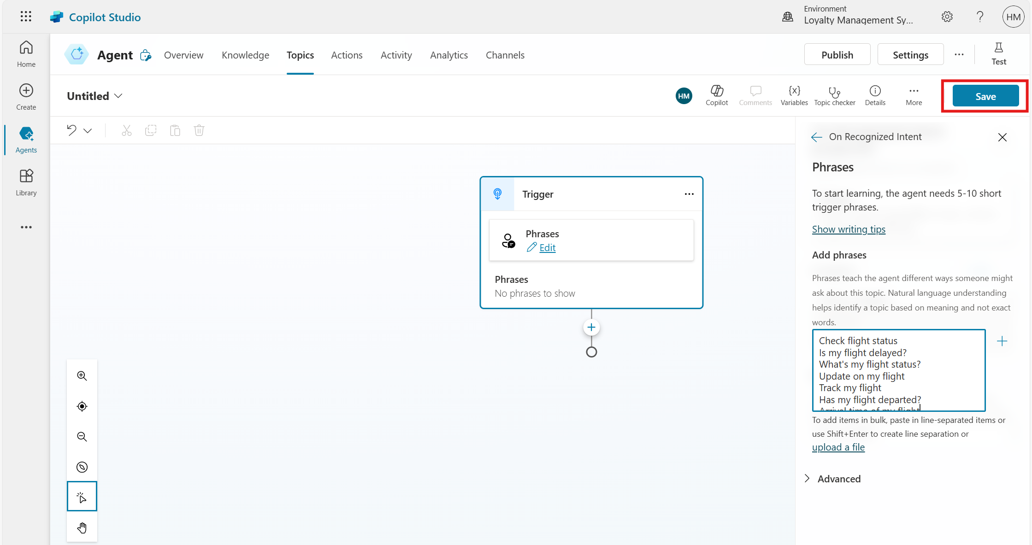Select the hand pan tool
This screenshot has width=1032, height=545.
click(82, 527)
